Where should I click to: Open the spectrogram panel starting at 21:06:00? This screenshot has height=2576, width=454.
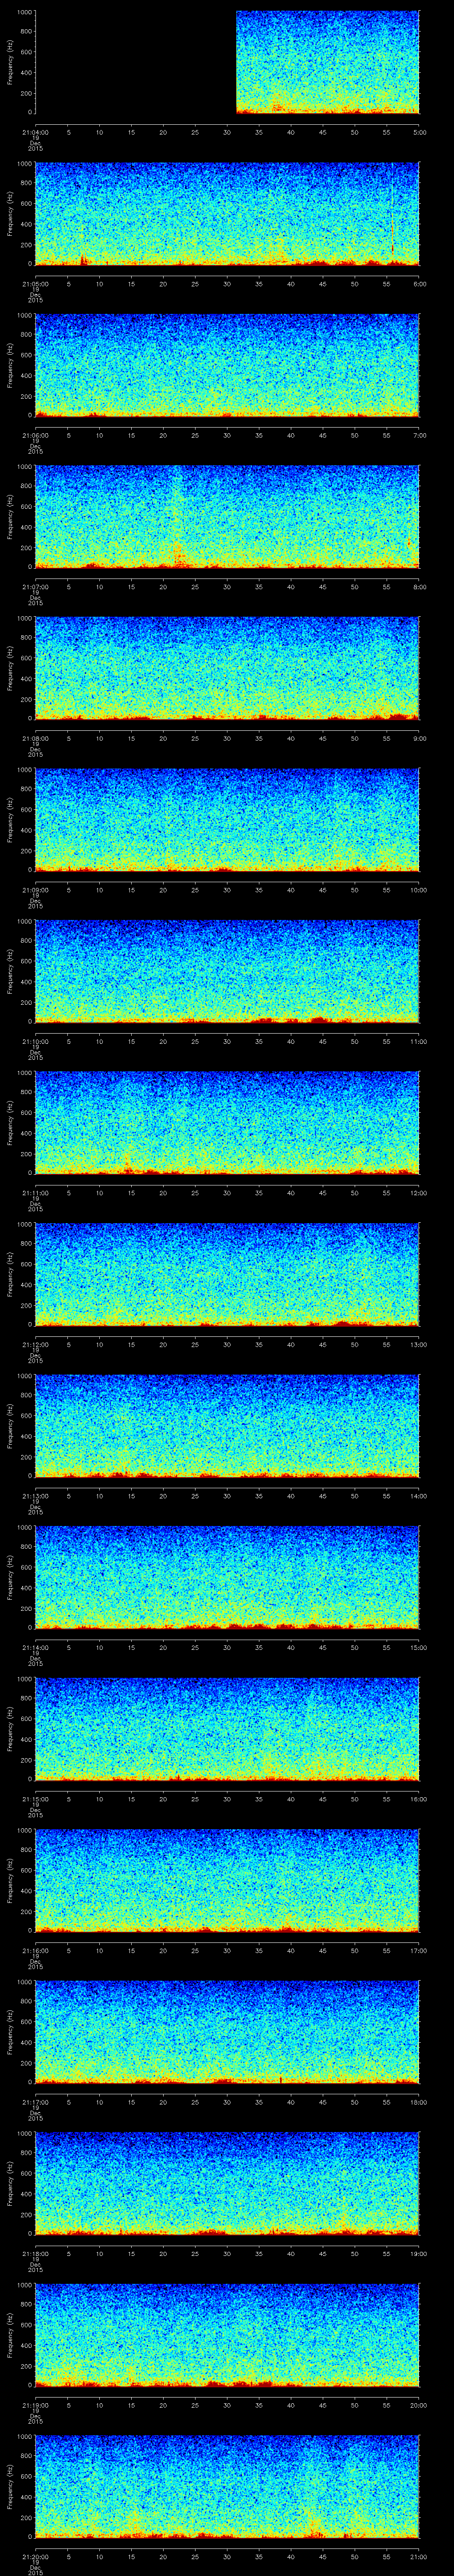click(x=227, y=366)
